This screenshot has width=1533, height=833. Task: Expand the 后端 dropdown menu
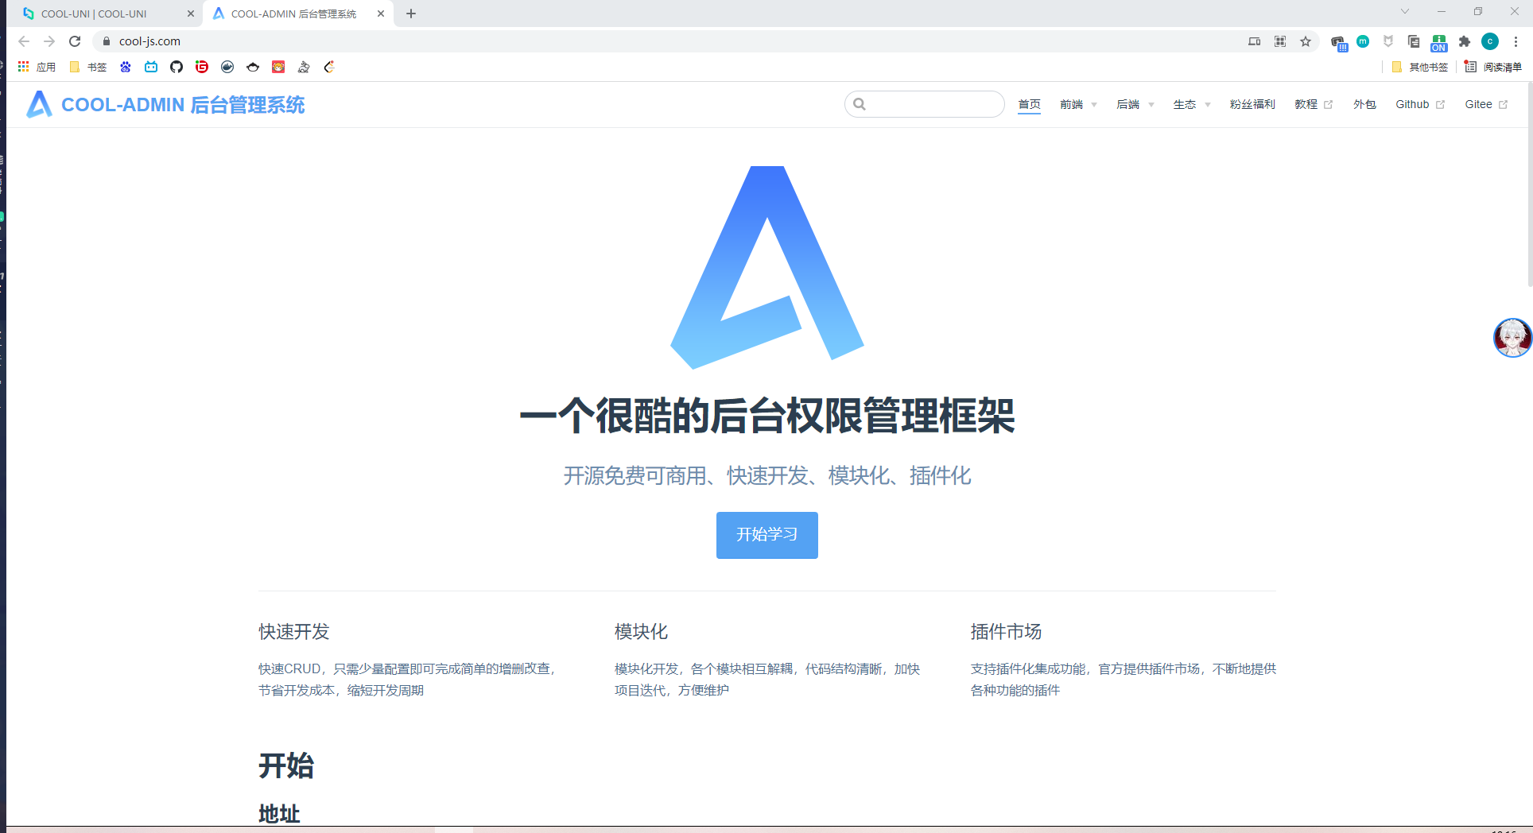pos(1134,104)
